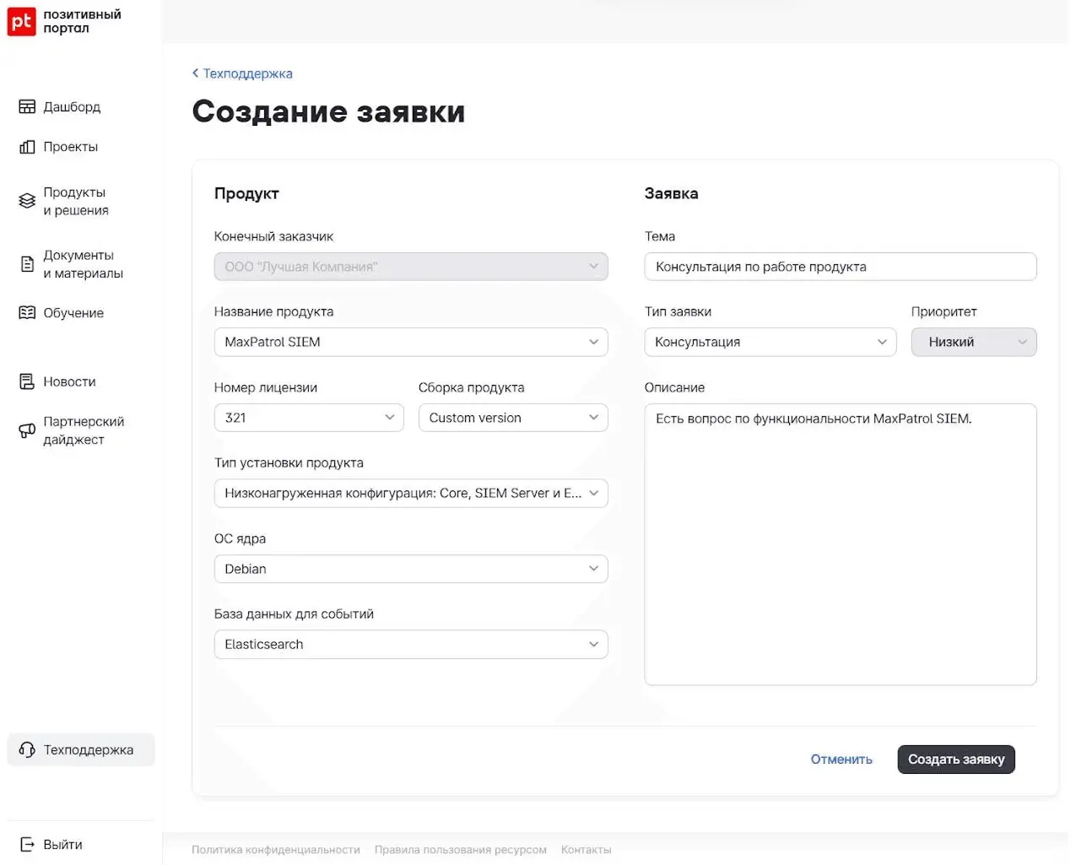Click the Обучение open book icon
The image size is (1092, 865).
coord(27,313)
